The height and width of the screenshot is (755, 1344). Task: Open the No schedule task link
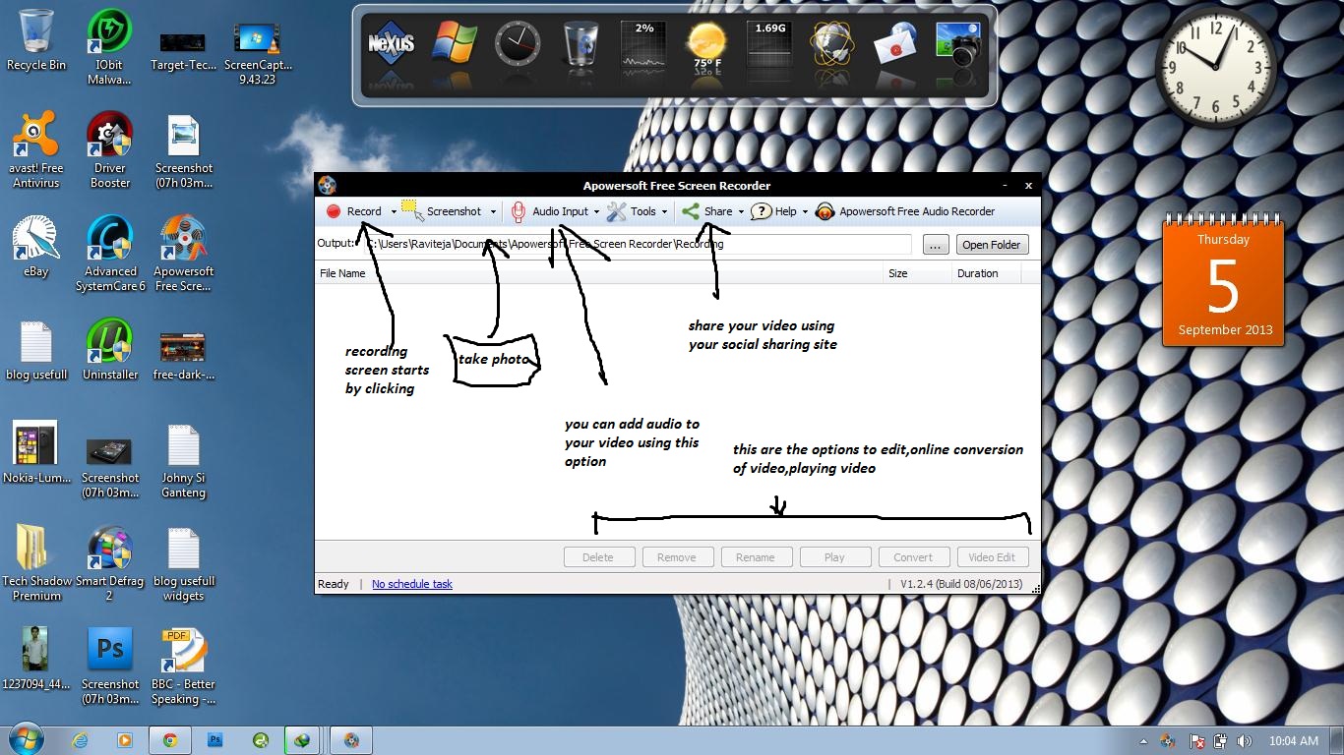[x=411, y=583]
